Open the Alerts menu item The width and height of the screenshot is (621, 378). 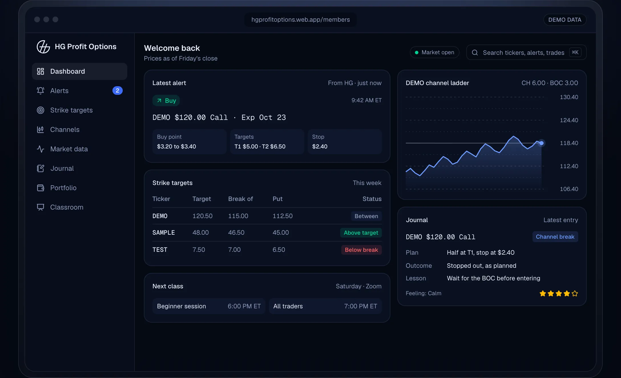[80, 91]
